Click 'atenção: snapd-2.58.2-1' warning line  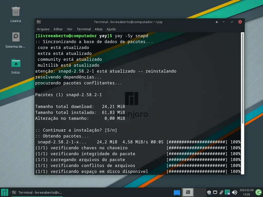106,71
